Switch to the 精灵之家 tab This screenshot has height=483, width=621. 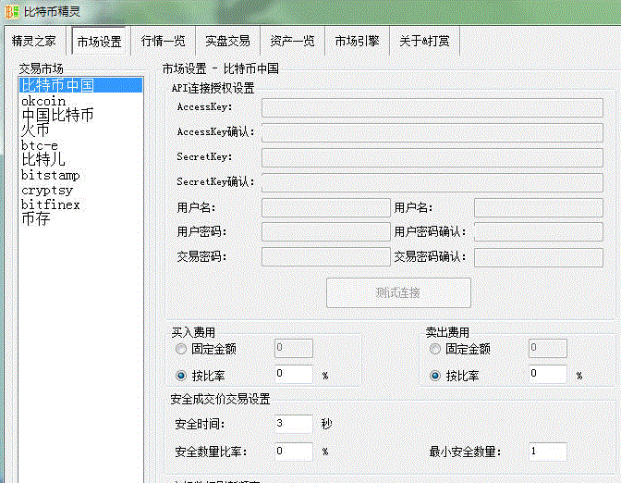tap(34, 42)
